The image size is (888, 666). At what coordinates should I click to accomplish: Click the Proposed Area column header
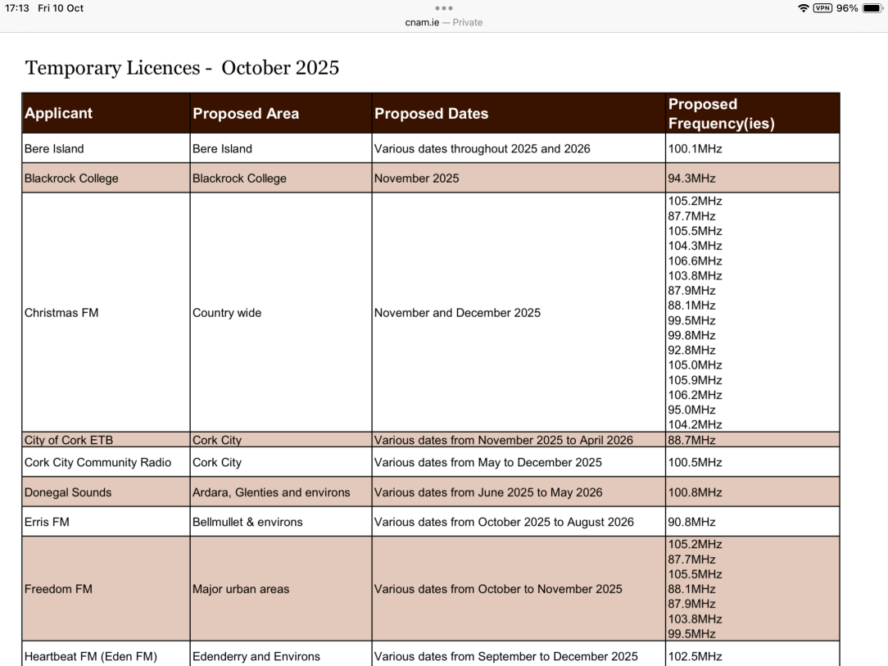[281, 113]
